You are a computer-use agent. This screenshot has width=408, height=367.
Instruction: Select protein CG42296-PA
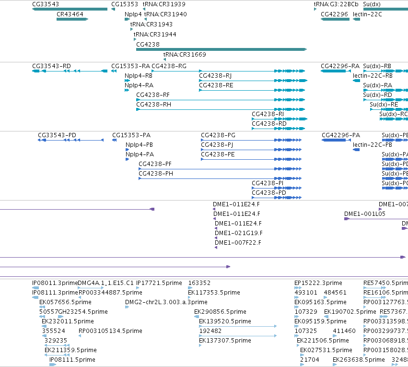coord(336,140)
